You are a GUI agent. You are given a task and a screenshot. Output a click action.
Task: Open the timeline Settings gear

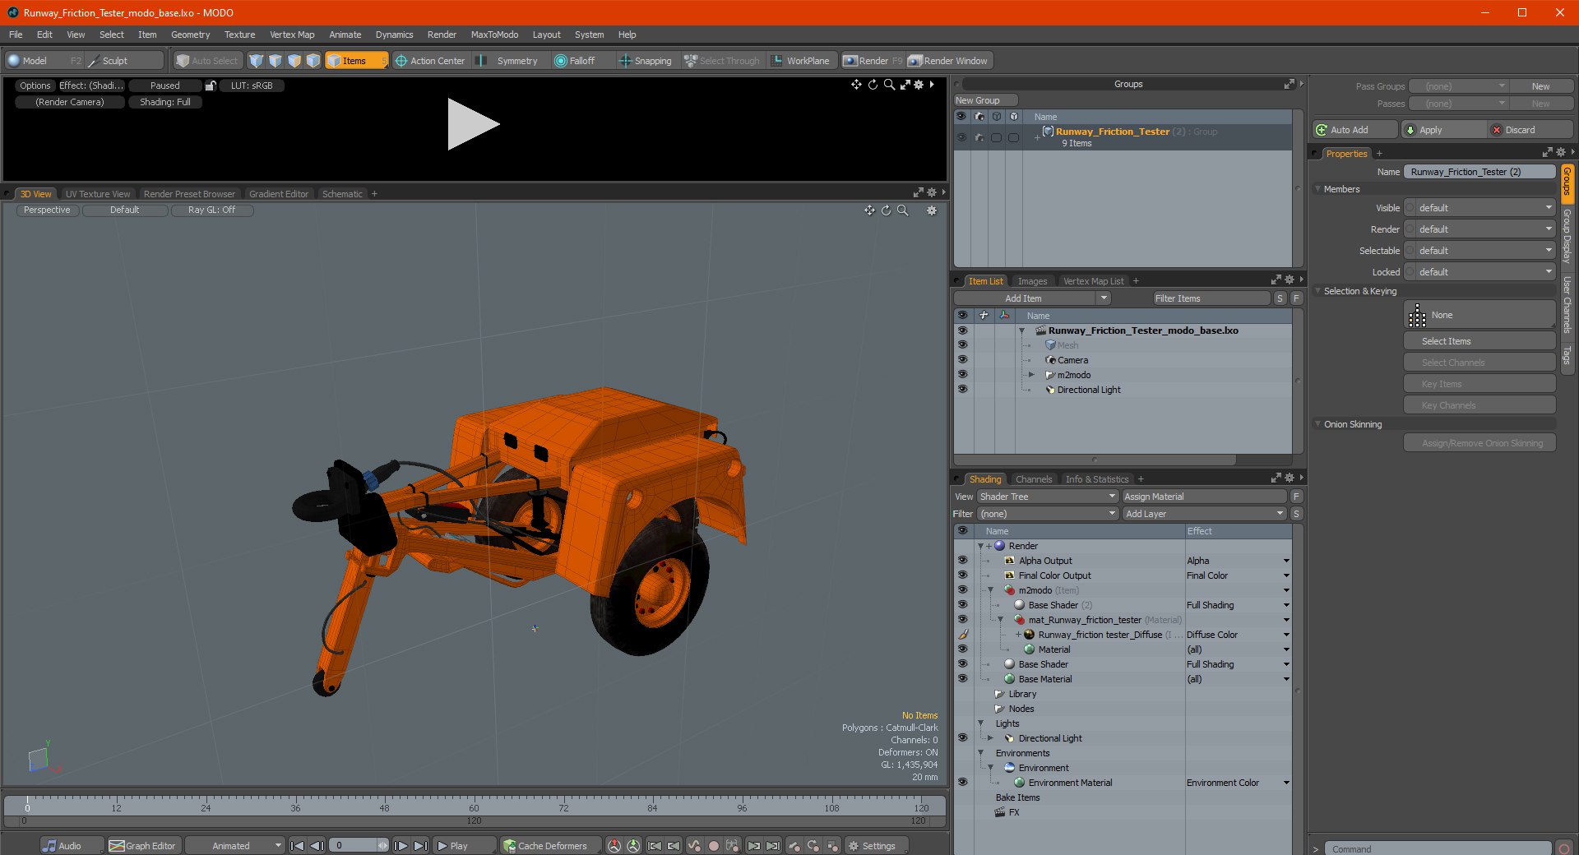point(872,846)
